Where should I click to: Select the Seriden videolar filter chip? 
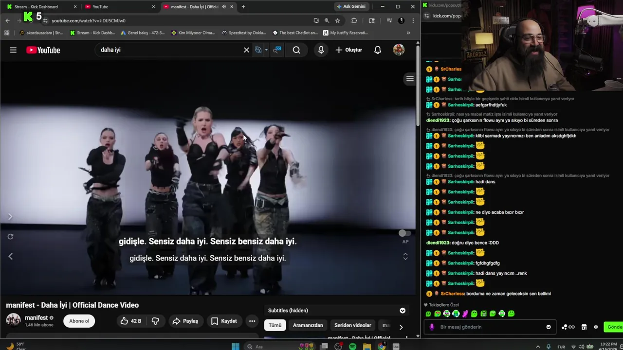pyautogui.click(x=353, y=325)
